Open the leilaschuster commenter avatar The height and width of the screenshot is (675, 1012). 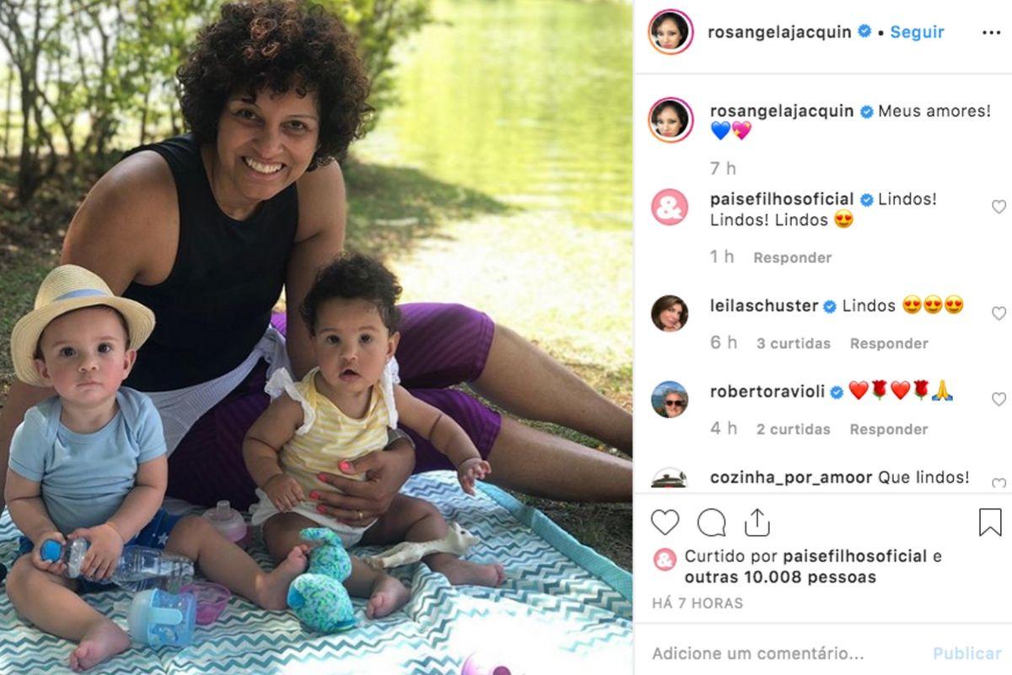pos(670,313)
